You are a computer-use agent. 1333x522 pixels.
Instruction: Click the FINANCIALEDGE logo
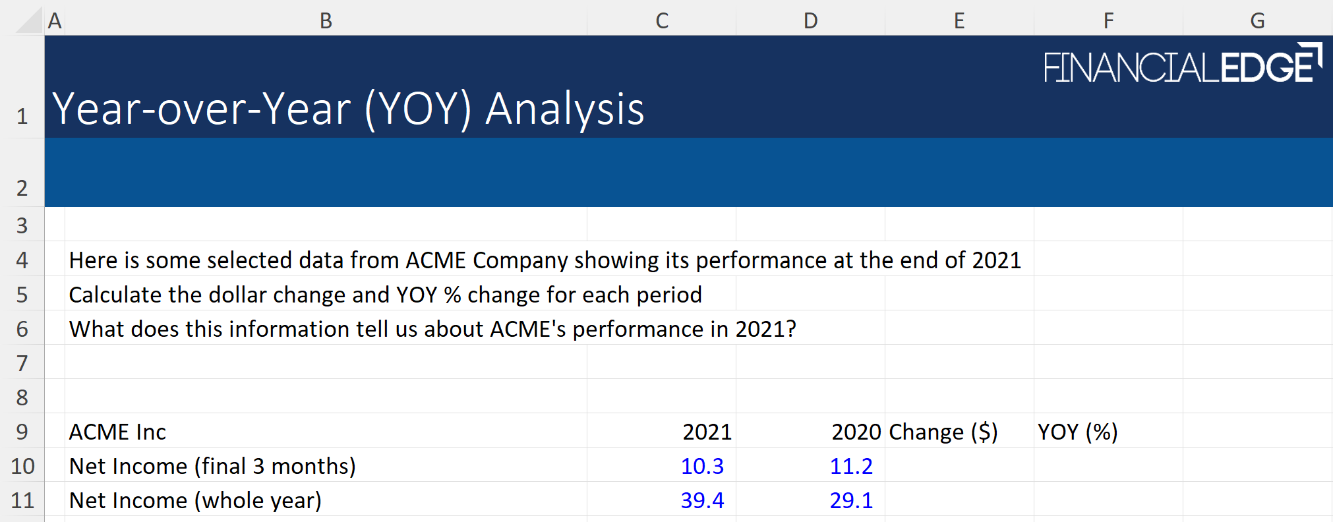tap(1183, 65)
